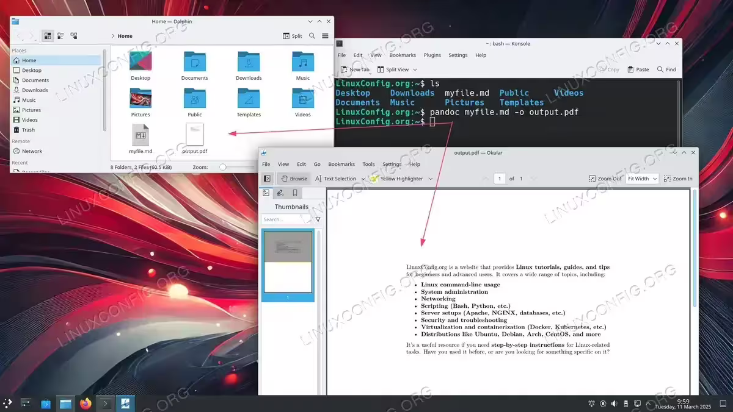Click the Dolphin search magnifier icon
The height and width of the screenshot is (412, 733).
pyautogui.click(x=312, y=36)
